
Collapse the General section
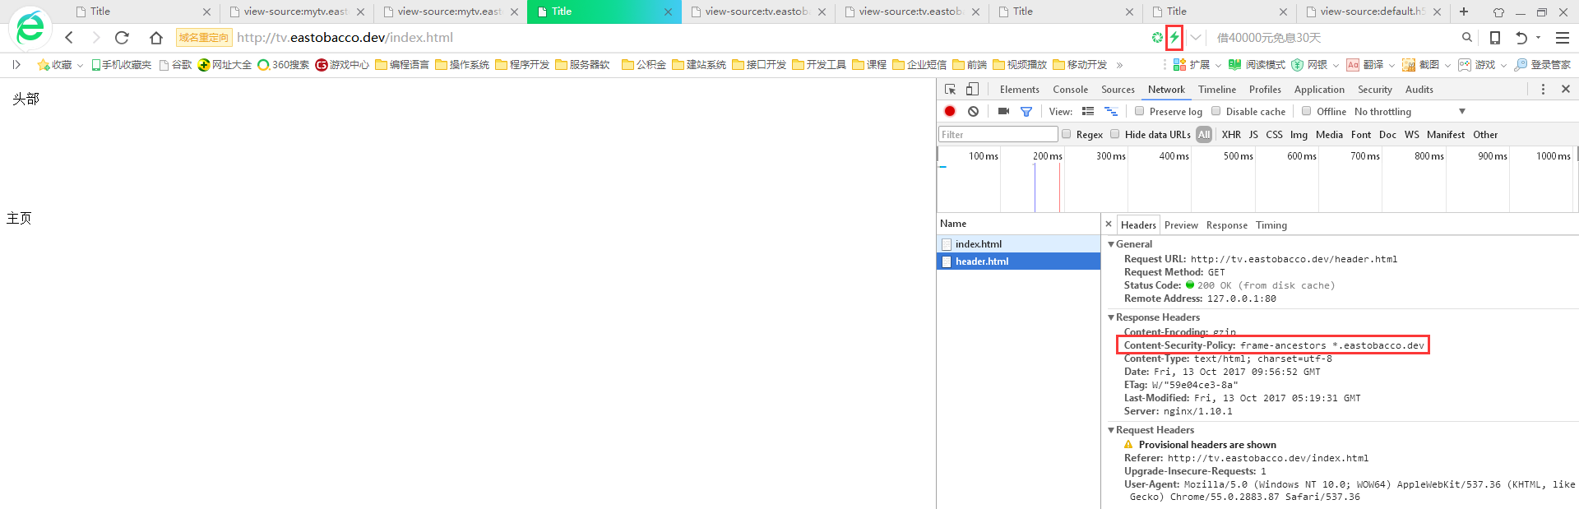point(1111,244)
